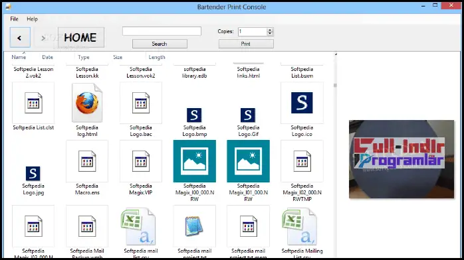Sort by Type column header
Viewport: 464px width, 260px height.
84,57
